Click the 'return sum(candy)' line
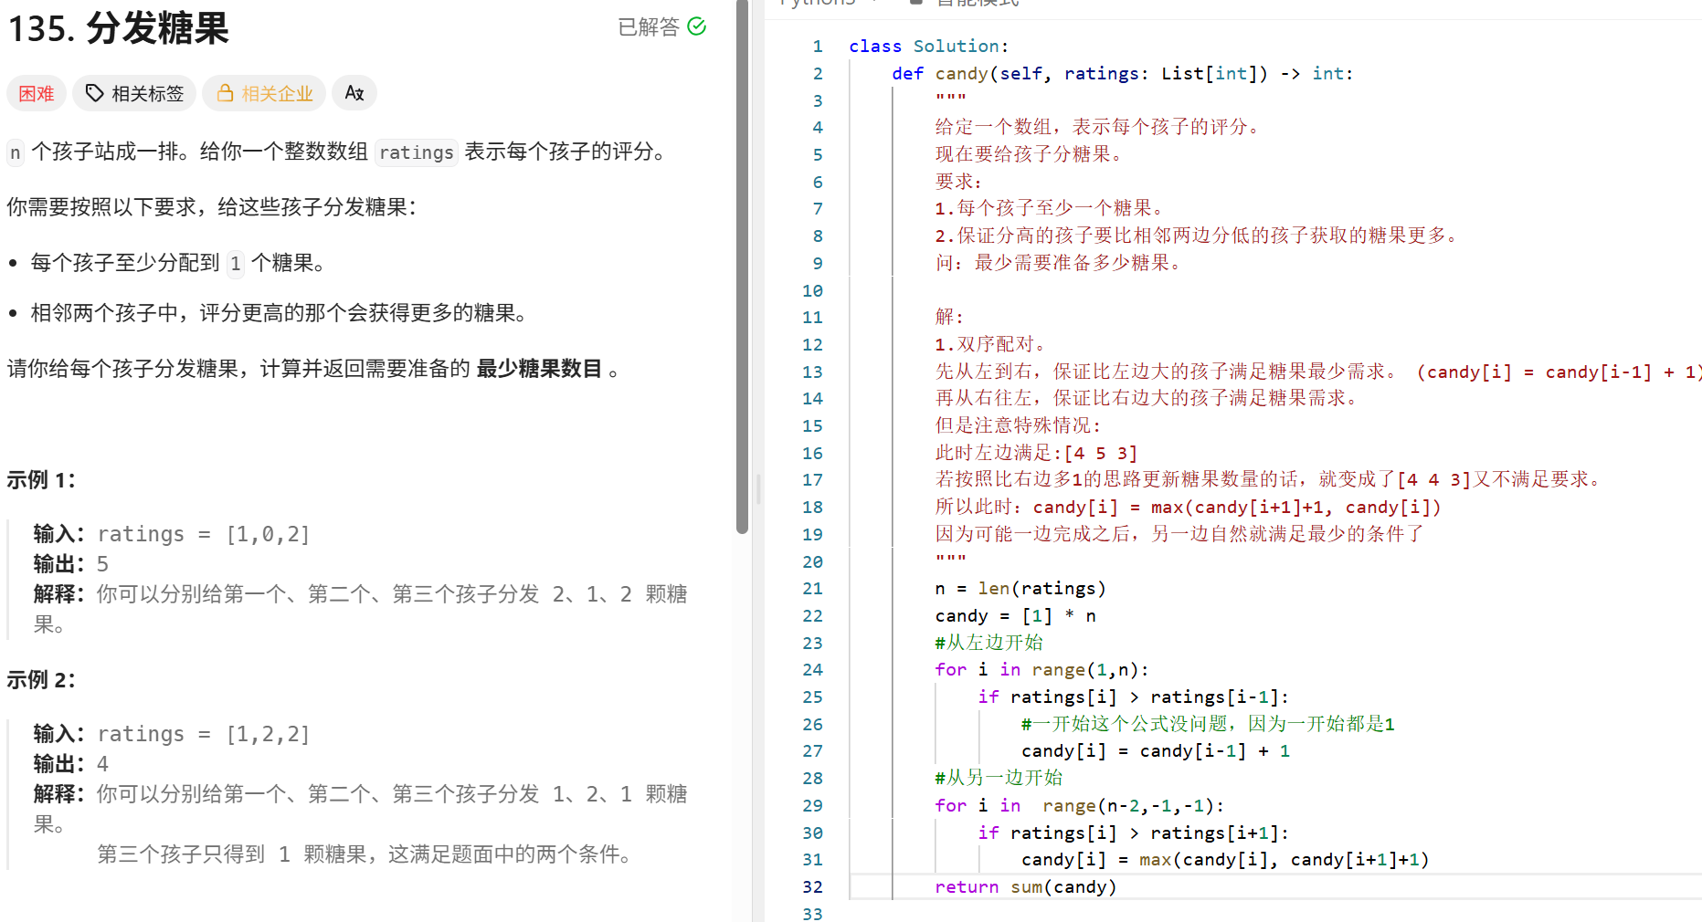The height and width of the screenshot is (922, 1702). click(x=1025, y=887)
